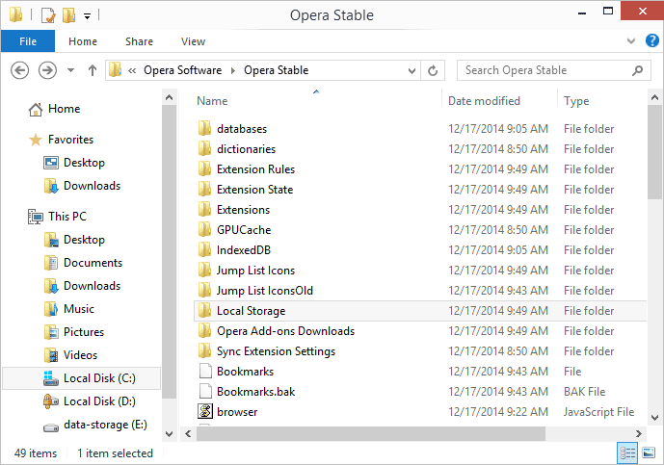Viewport: 664px width, 465px height.
Task: Expand the address bar history dropdown
Action: 412,70
